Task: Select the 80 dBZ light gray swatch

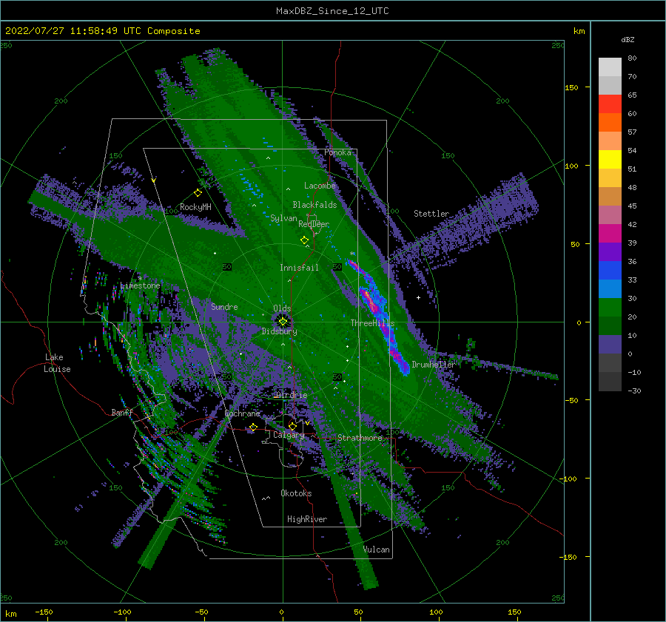Action: click(x=610, y=67)
